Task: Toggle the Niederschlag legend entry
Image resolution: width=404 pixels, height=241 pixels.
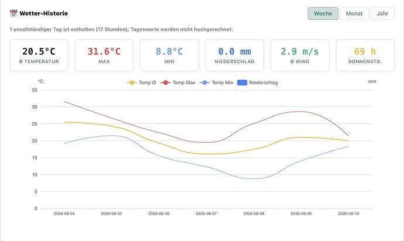Action: (258, 82)
